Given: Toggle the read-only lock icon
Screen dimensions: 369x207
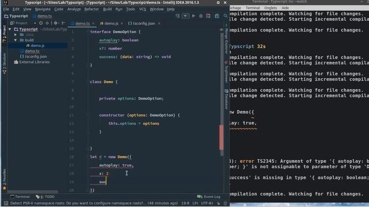Looking at the screenshot, I should pos(219,203).
